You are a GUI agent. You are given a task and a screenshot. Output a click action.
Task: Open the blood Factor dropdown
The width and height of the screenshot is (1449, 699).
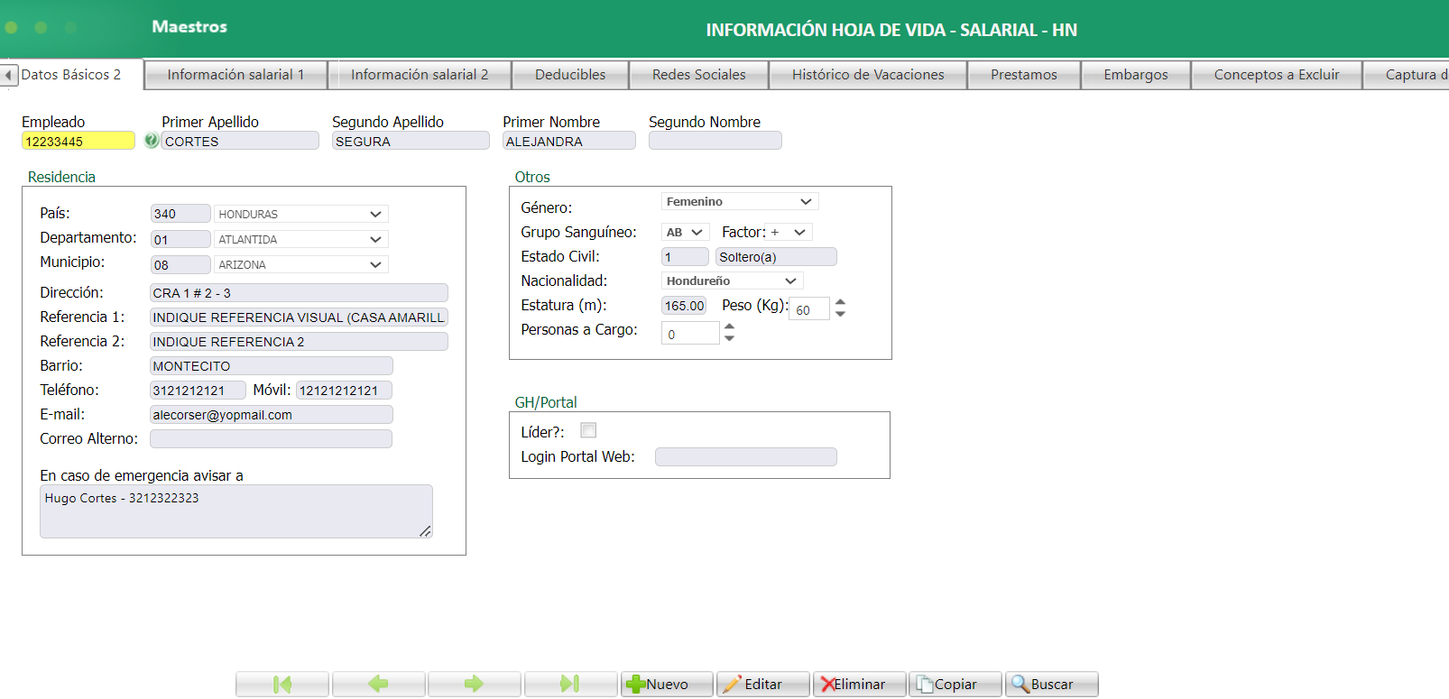[x=789, y=232]
